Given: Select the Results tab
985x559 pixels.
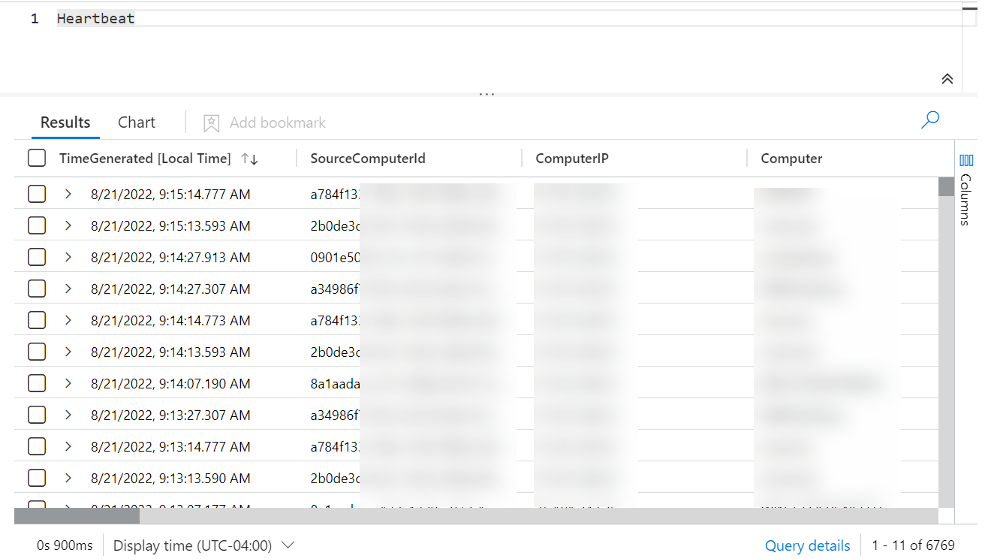Looking at the screenshot, I should 65,122.
